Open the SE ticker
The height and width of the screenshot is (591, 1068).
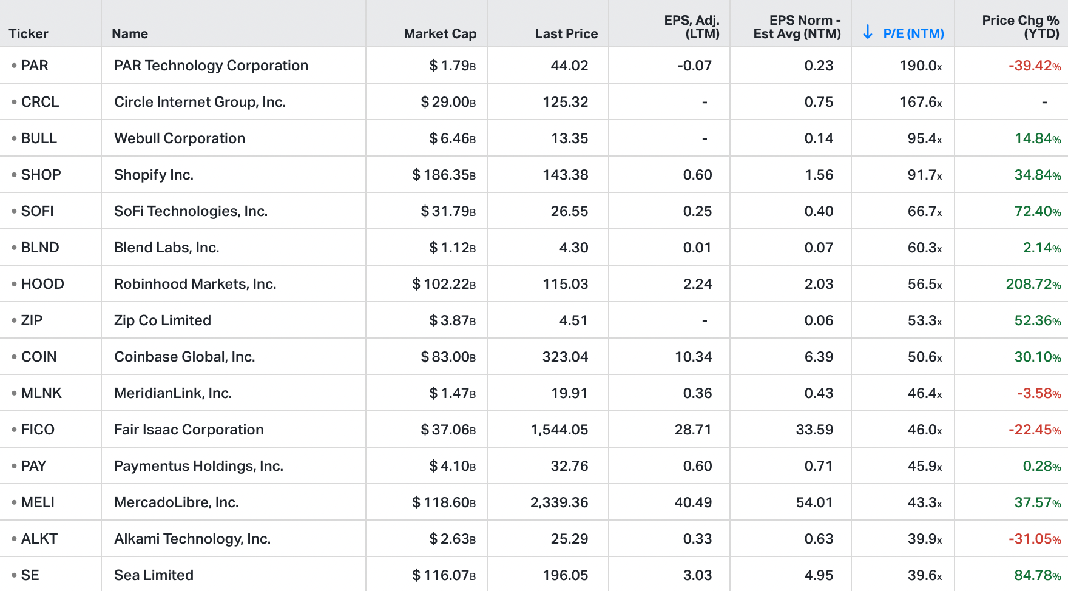[x=30, y=575]
